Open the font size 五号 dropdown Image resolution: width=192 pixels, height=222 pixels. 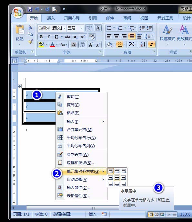[x=75, y=28]
